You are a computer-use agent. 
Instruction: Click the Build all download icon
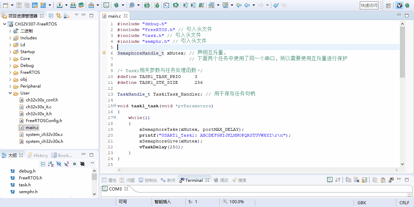(x=73, y=5)
